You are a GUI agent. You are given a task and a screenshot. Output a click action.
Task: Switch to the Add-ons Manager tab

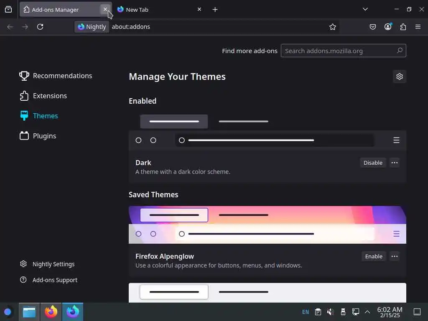(x=66, y=10)
